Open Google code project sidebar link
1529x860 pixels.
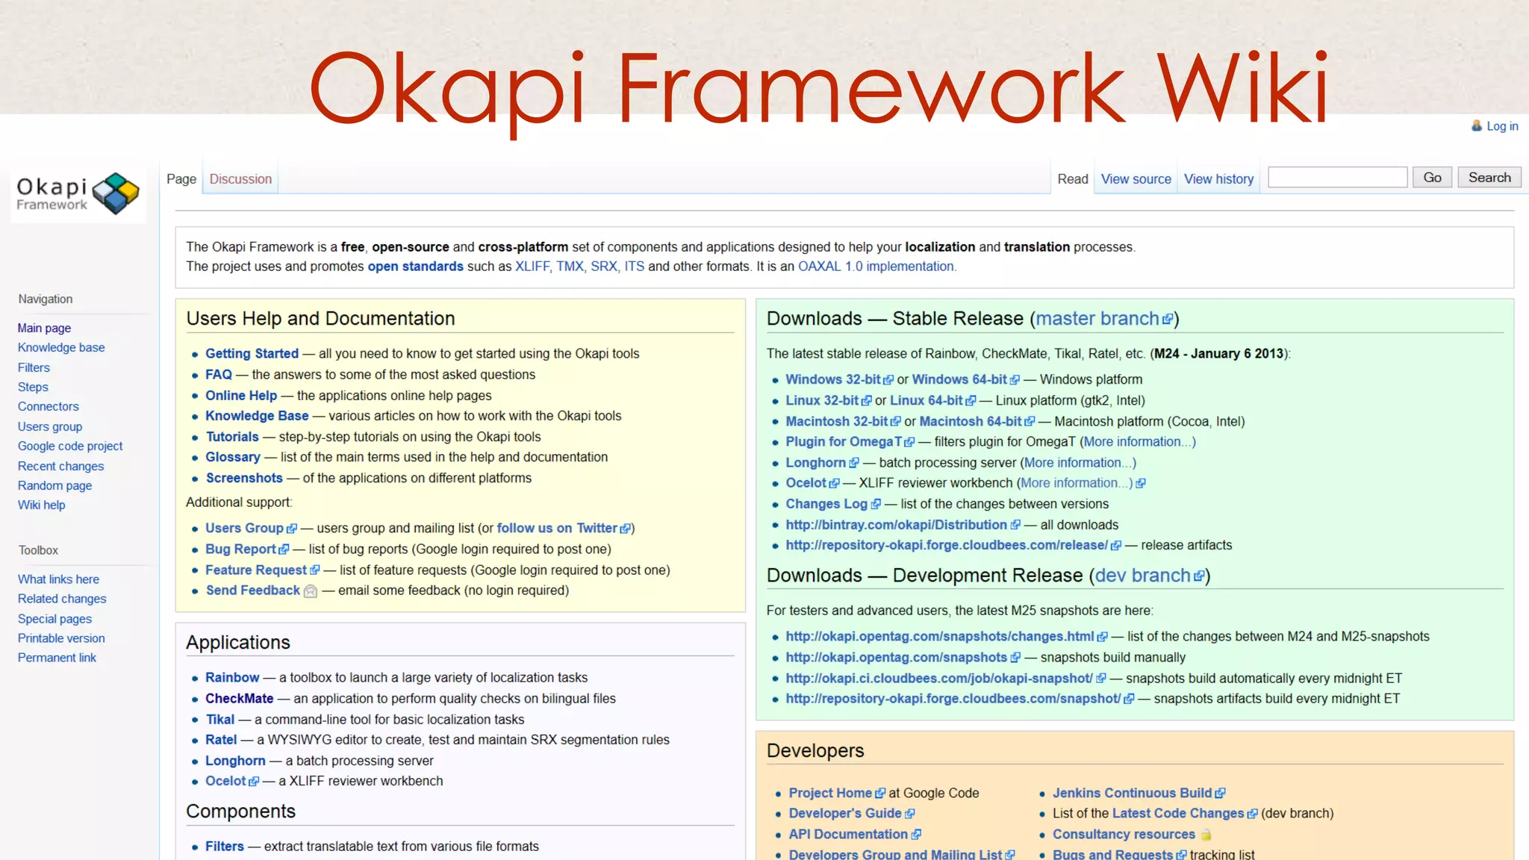70,446
